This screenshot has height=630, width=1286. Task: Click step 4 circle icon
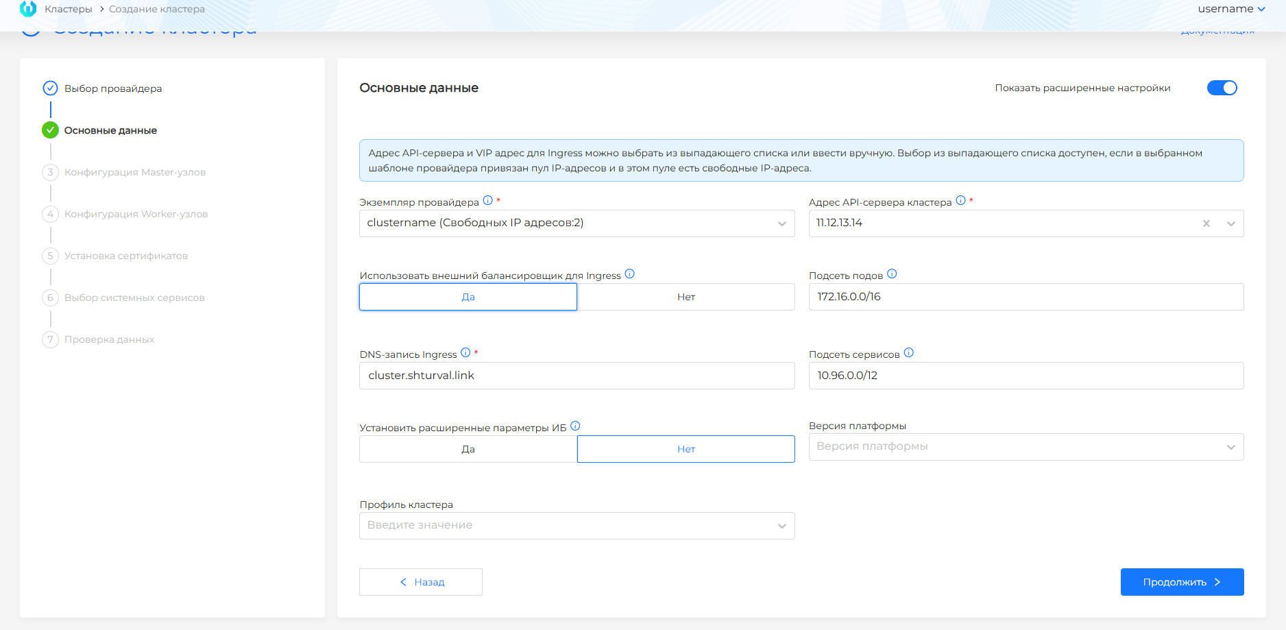pyautogui.click(x=50, y=214)
